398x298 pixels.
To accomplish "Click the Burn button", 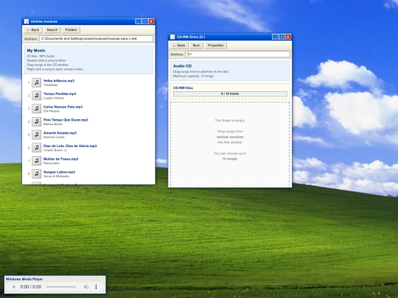I will pos(197,46).
